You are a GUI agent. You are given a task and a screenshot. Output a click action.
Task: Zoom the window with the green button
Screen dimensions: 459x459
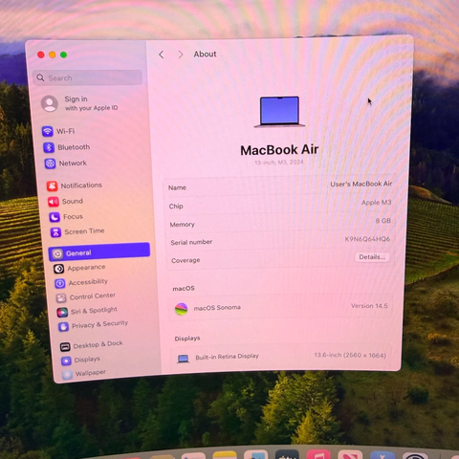point(63,55)
